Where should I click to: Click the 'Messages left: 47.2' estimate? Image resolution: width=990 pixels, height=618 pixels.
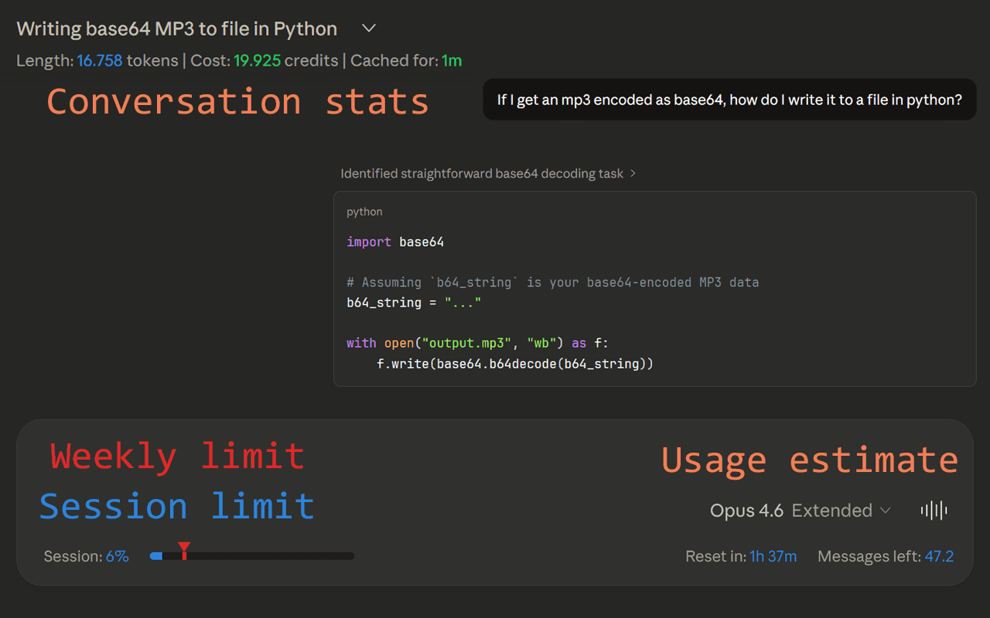coord(886,556)
